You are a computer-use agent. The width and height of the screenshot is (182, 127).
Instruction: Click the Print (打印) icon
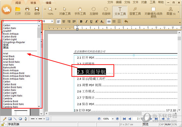point(27,9)
